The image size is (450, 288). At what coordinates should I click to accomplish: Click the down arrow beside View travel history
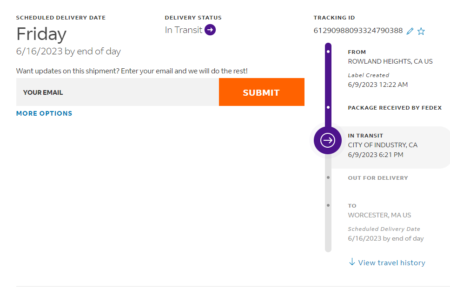[352, 262]
